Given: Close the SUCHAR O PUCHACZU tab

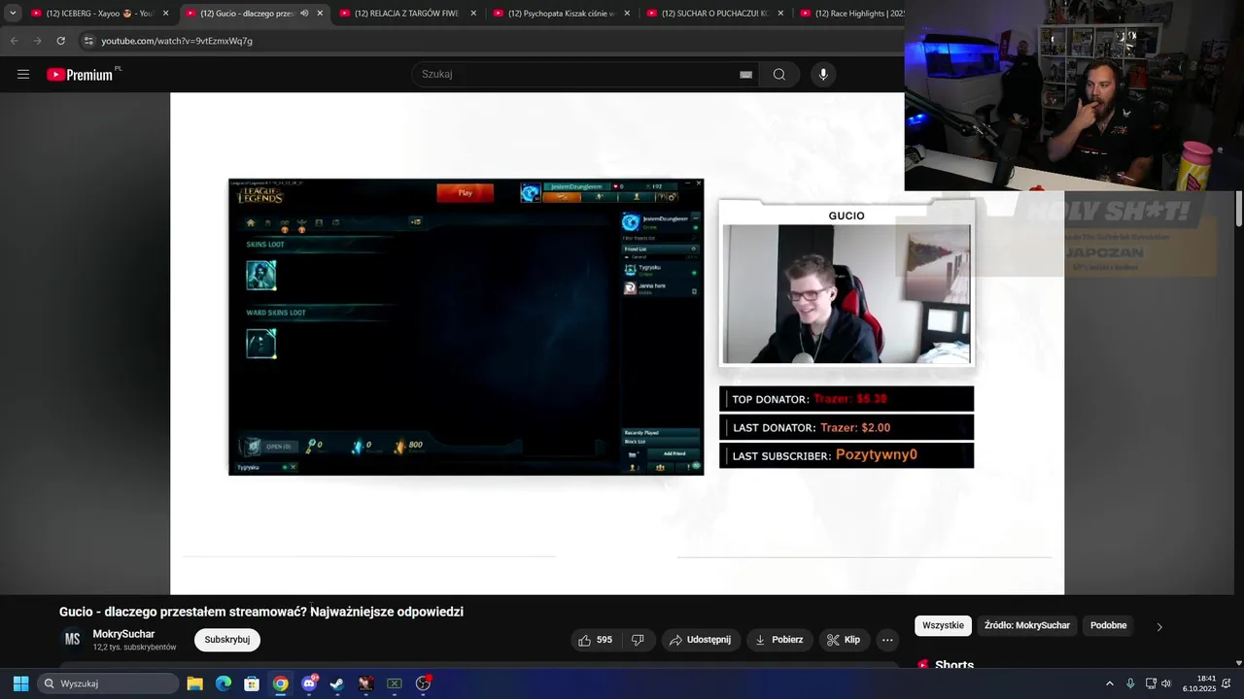Looking at the screenshot, I should [780, 14].
